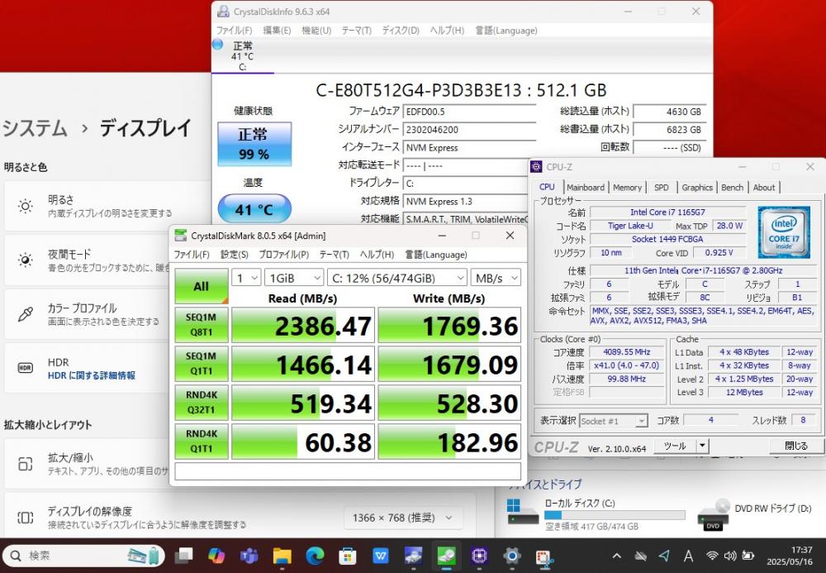Switch to the About tab in CPU-Z
826x573 pixels.
point(764,187)
